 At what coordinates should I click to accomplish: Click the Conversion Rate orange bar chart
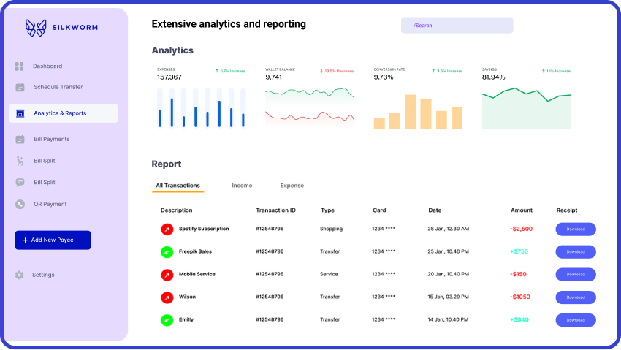418,112
